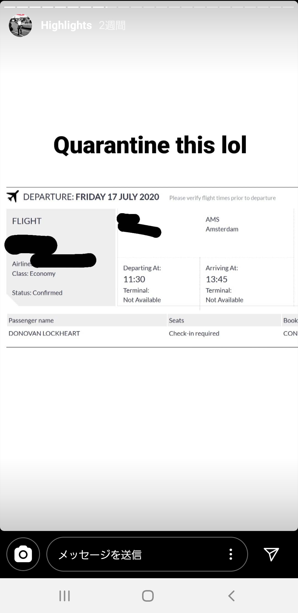
Task: Tap the airplane departure icon
Action: [13, 196]
